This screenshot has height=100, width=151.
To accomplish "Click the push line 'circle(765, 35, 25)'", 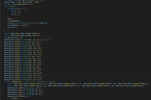I will click(22, 71).
